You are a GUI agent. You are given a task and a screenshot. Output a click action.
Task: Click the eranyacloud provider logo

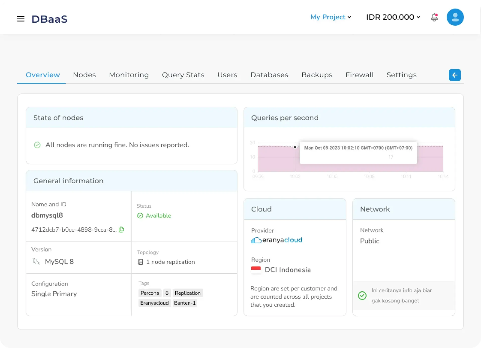277,240
